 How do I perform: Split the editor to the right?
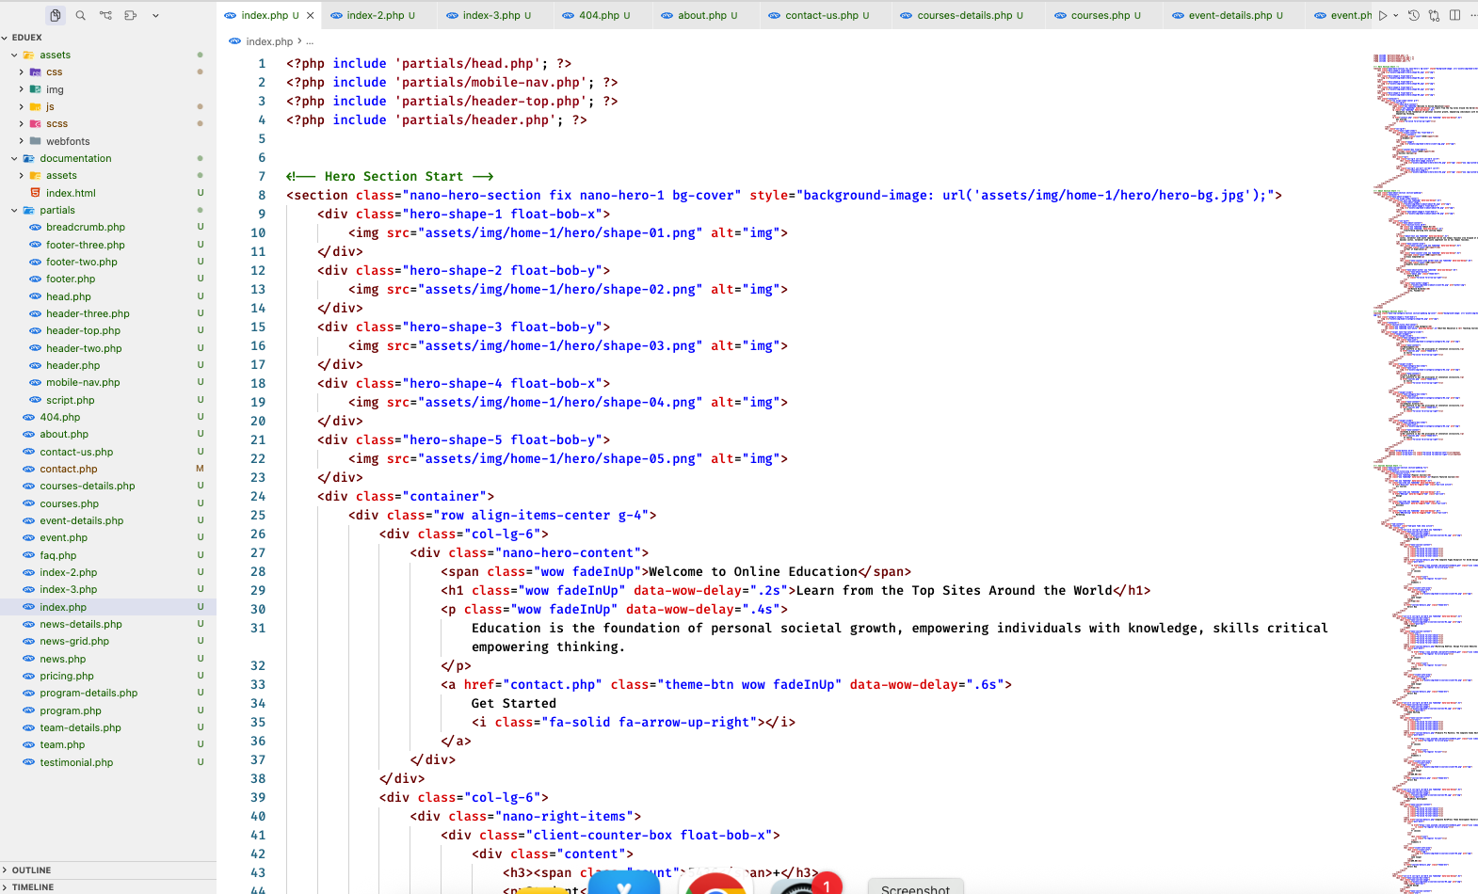(x=1455, y=15)
